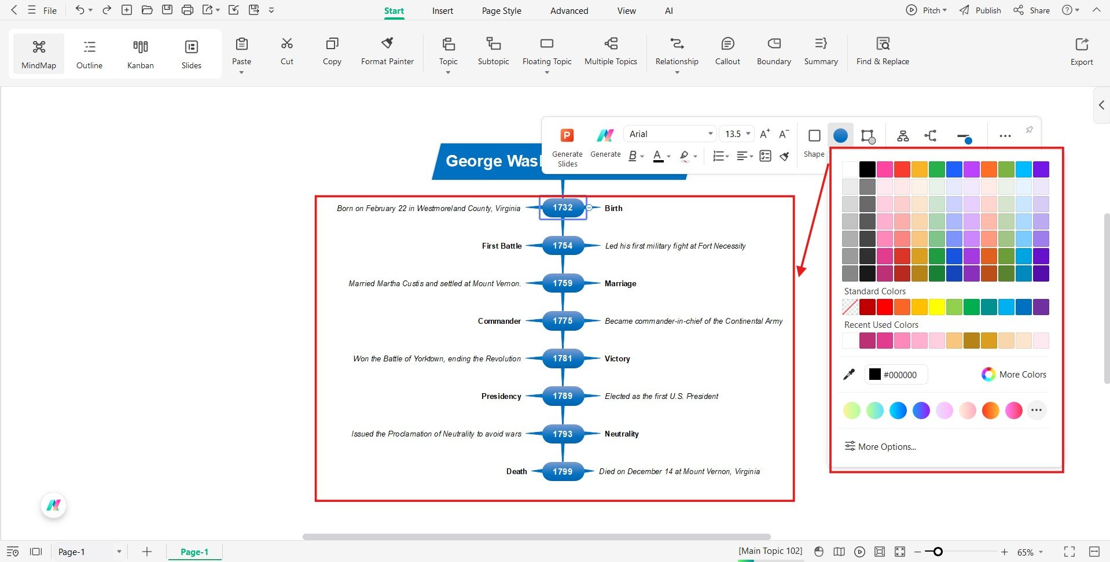
Task: Collapse the 1732 node branch
Action: click(x=589, y=208)
